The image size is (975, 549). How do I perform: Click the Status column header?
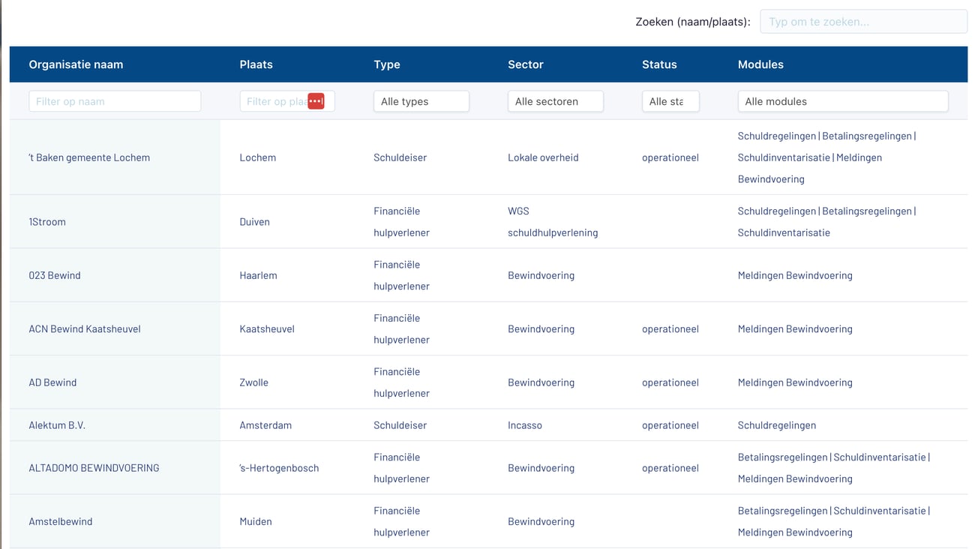[x=659, y=64]
